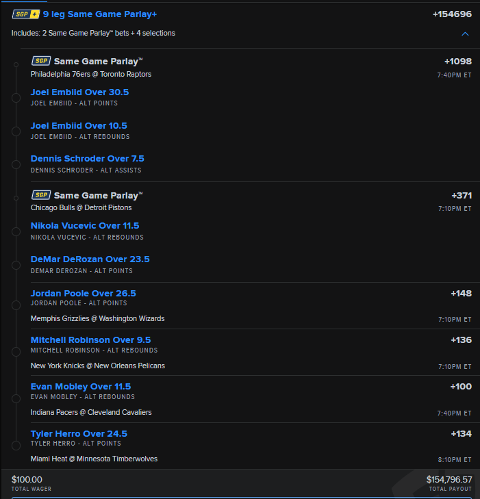This screenshot has height=499, width=480.
Task: Click the 7:40PM ET time for Pacers game
Action: point(454,413)
